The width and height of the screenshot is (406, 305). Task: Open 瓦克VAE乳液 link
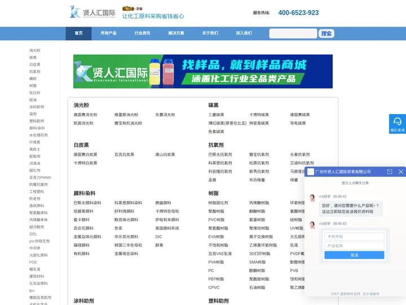tap(220, 254)
